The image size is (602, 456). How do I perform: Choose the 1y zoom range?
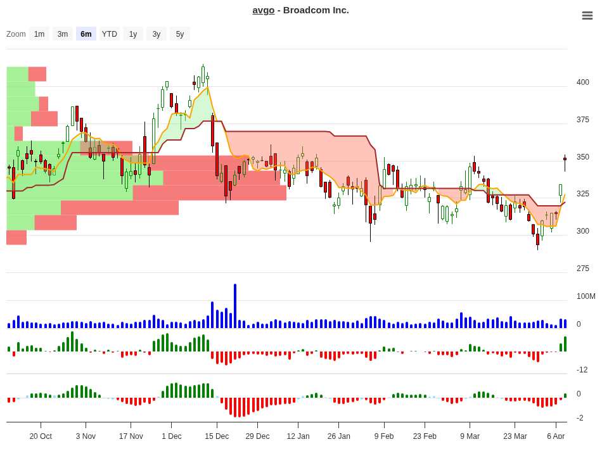point(133,34)
